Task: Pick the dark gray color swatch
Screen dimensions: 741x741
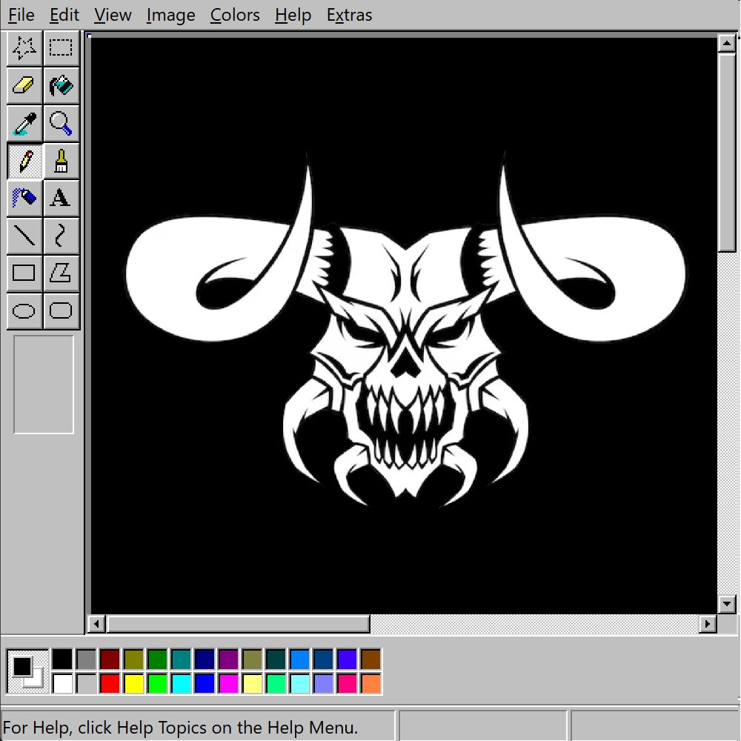Action: click(x=86, y=659)
